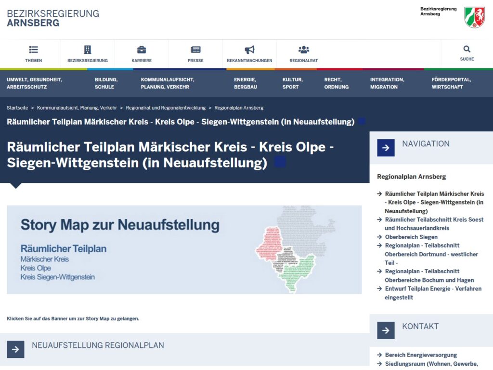
Task: Open Oberbereich Siegen sidebar link
Action: pyautogui.click(x=411, y=237)
